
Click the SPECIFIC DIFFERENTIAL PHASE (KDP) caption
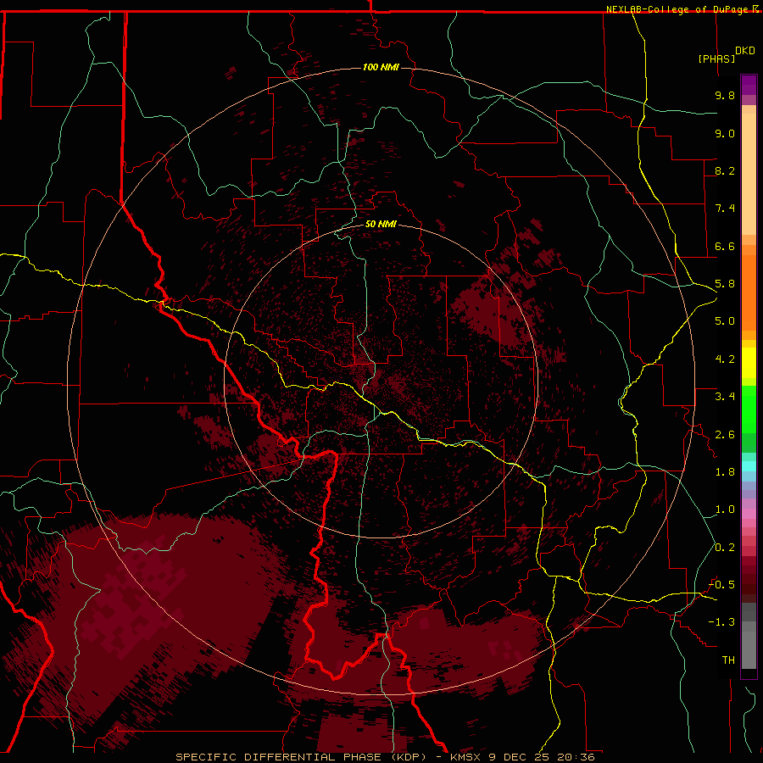tap(301, 757)
